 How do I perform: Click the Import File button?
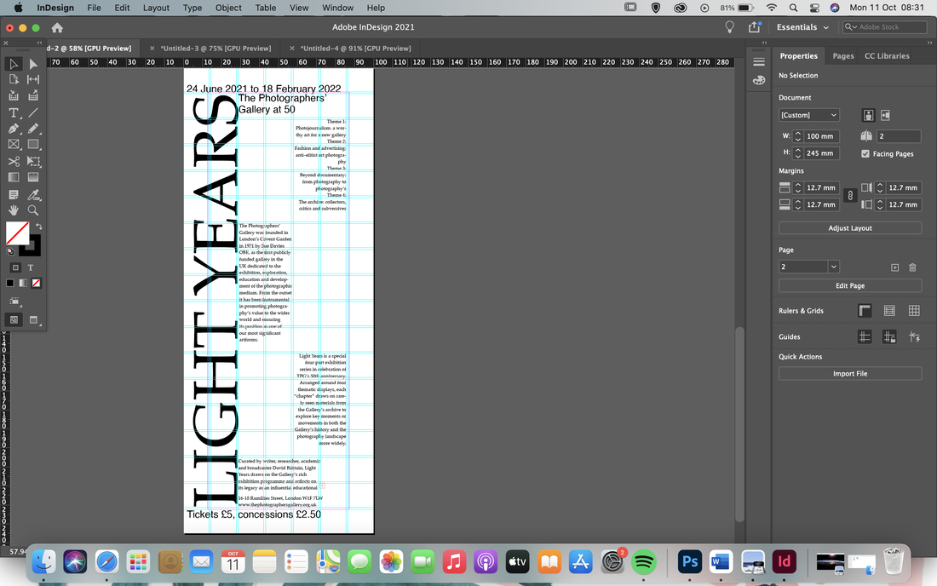(x=850, y=373)
